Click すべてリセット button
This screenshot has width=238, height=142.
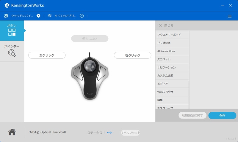pos(131,133)
